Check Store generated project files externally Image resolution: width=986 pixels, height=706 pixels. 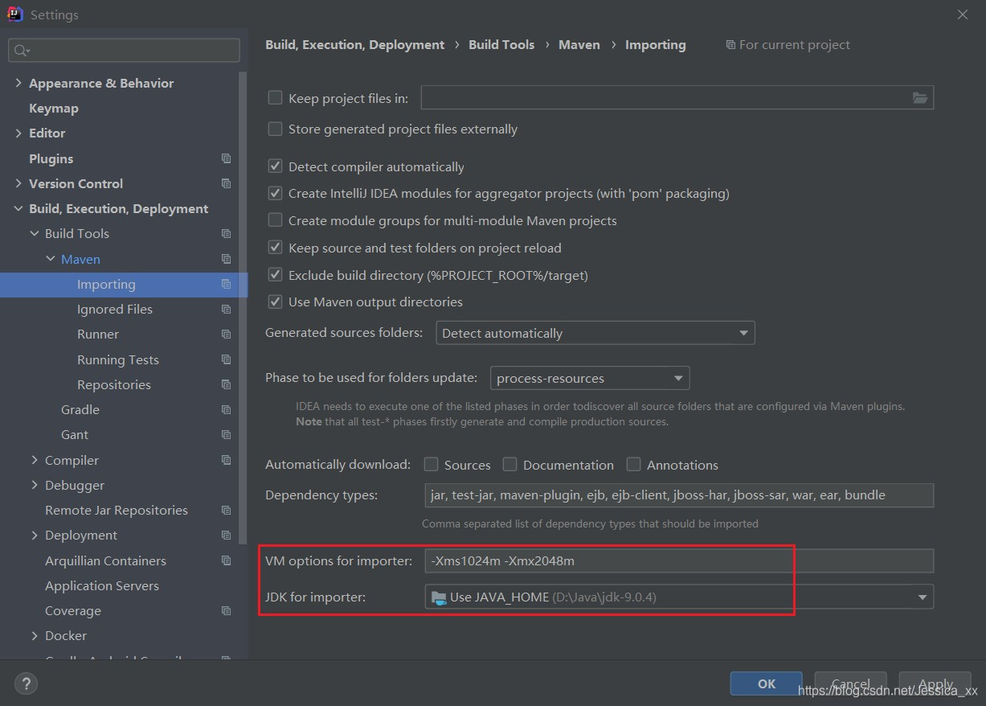pyautogui.click(x=275, y=129)
